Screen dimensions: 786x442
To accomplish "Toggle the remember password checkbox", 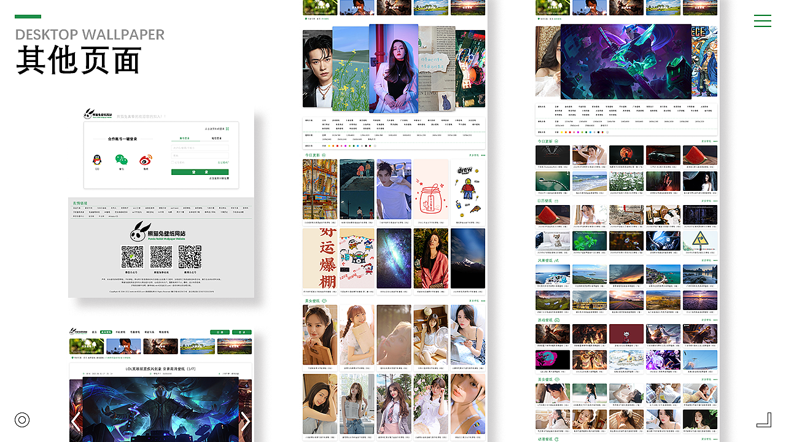I will click(173, 163).
